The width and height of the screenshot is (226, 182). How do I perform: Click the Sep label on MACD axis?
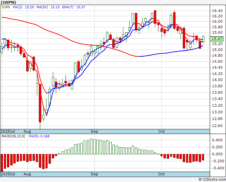tap(94, 174)
